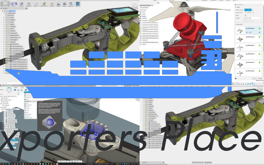Expand the Bodies folder in upper saw browser
The width and height of the screenshot is (264, 165).
pyautogui.click(x=4, y=24)
